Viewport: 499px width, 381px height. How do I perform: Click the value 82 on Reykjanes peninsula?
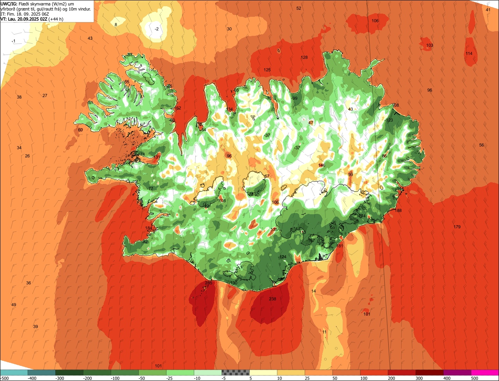point(145,242)
